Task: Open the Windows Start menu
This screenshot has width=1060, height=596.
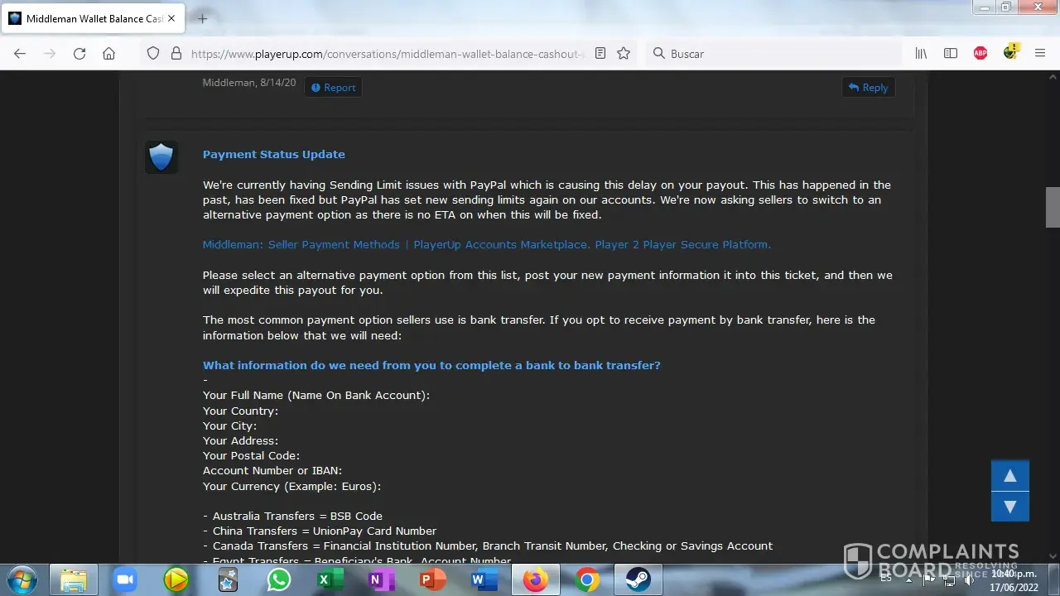Action: 22,579
